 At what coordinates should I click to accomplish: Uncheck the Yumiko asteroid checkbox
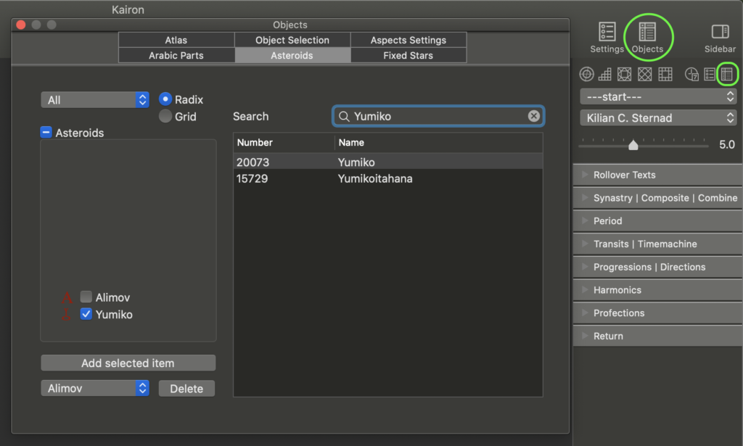(86, 314)
